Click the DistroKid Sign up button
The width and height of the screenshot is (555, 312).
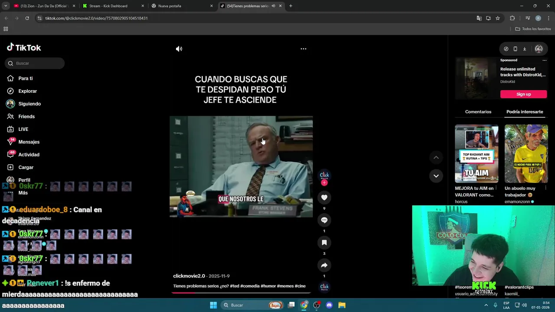point(523,94)
